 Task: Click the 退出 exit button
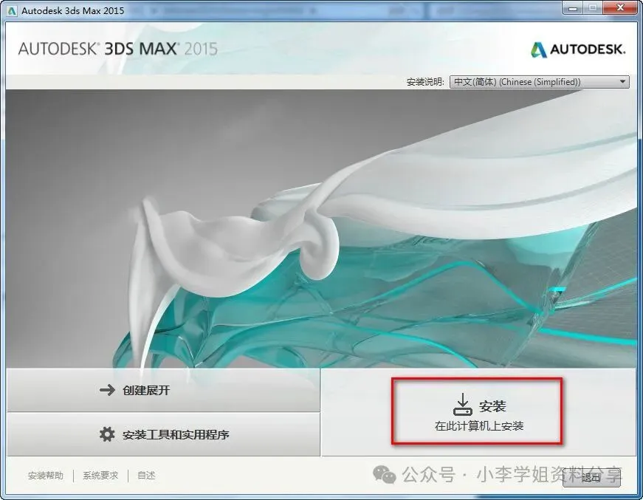591,477
